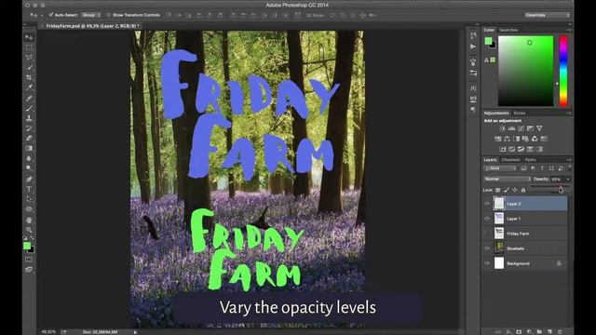Image resolution: width=596 pixels, height=335 pixels.
Task: Select the Crop tool
Action: pyautogui.click(x=29, y=77)
